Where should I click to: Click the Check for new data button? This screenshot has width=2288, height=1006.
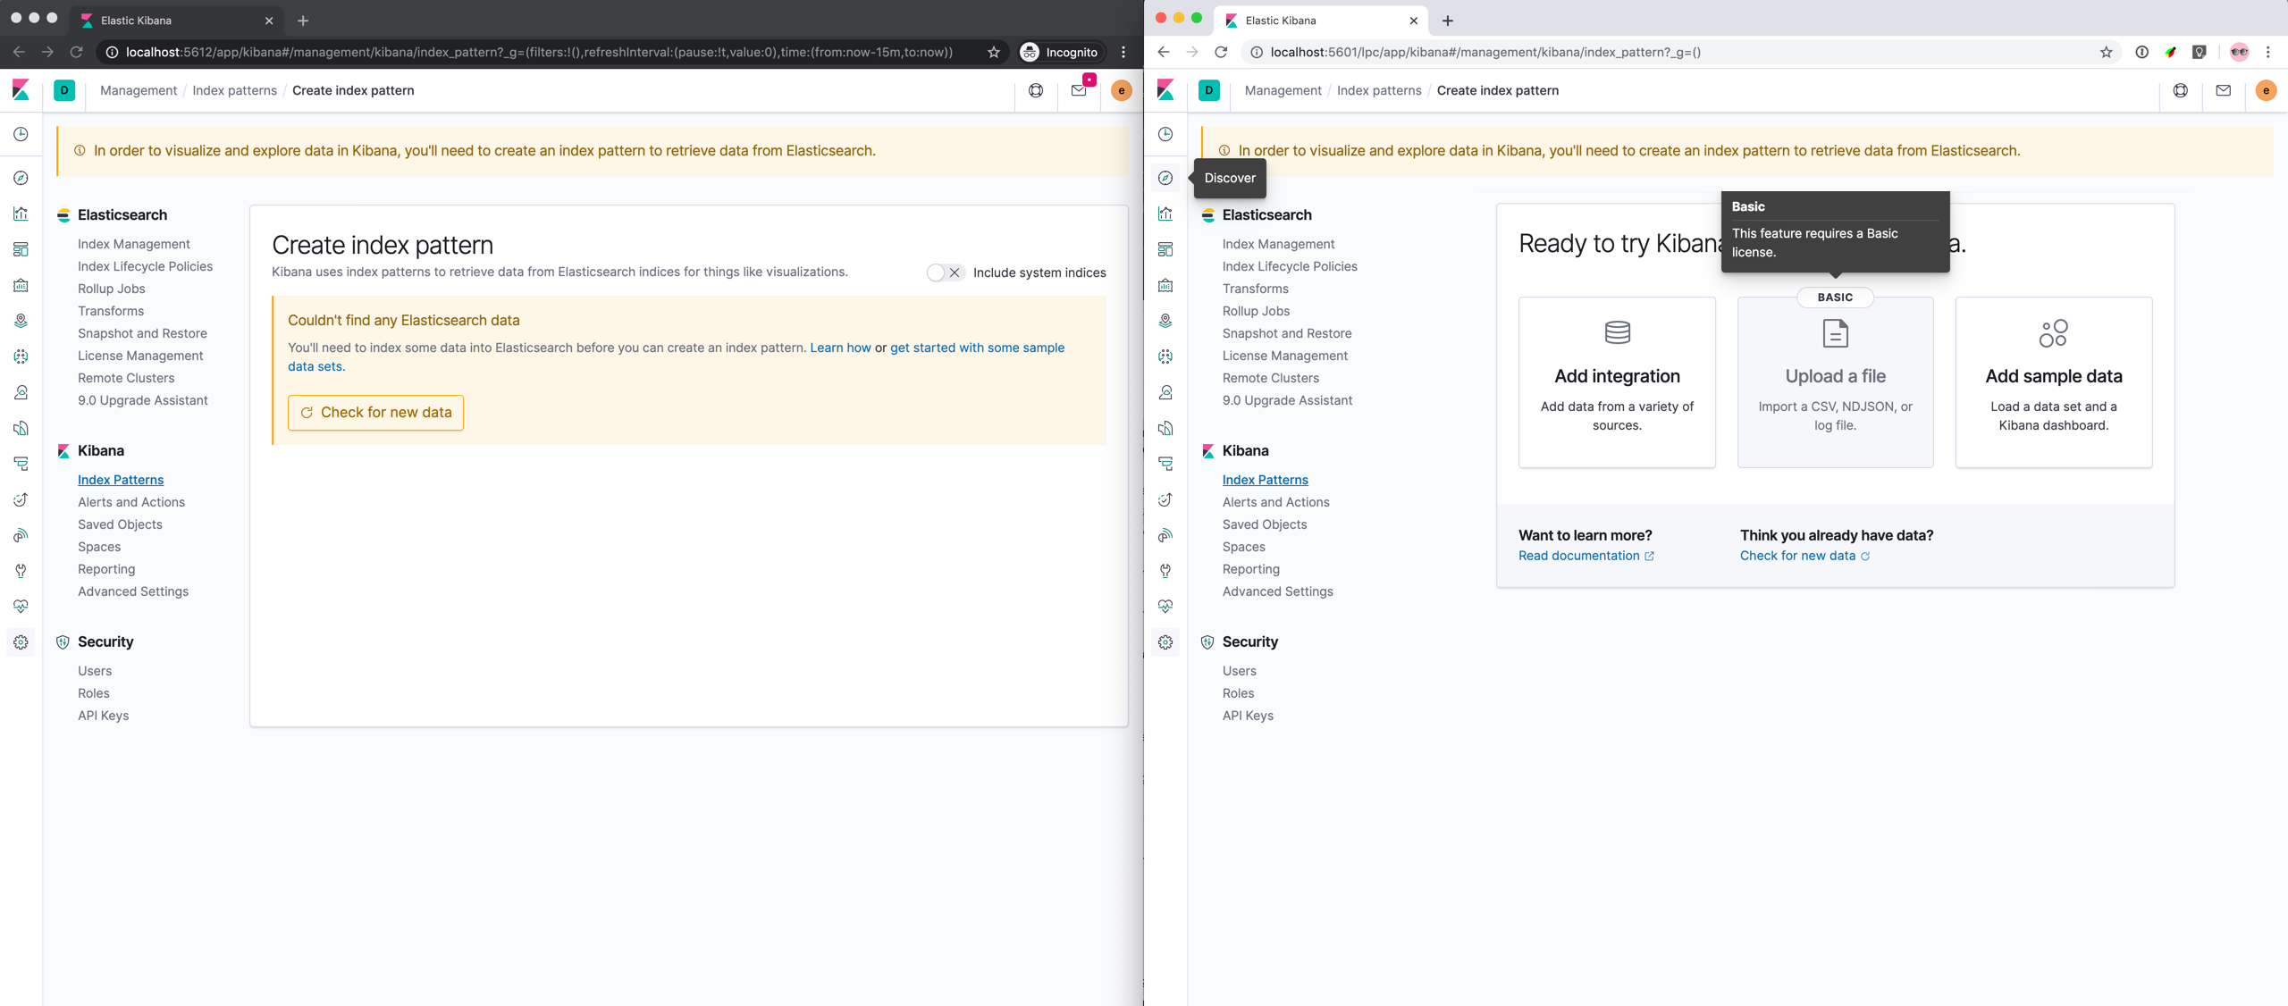375,413
